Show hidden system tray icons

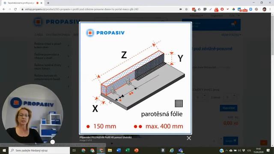click(x=226, y=150)
